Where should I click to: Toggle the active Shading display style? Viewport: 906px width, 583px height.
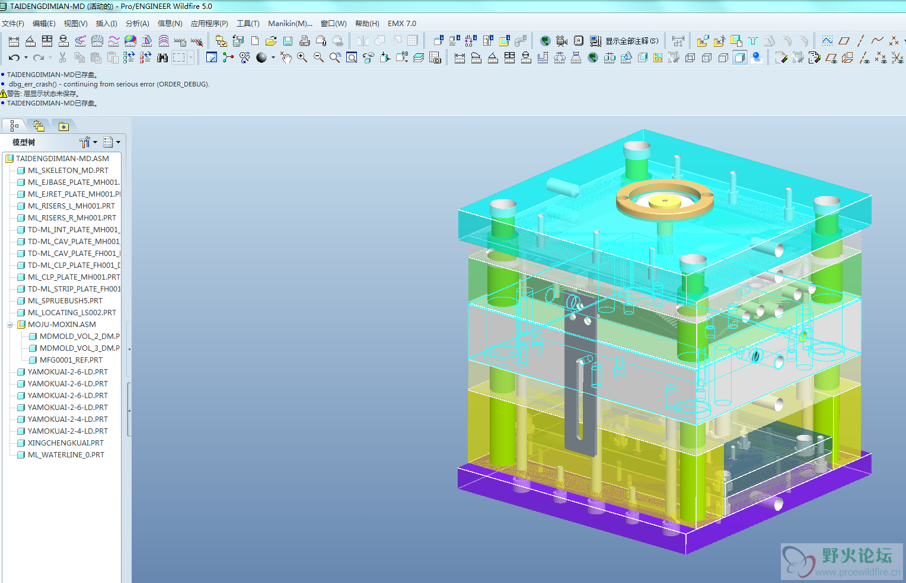pyautogui.click(x=739, y=57)
